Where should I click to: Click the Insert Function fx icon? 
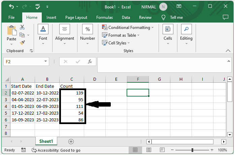tap(90, 62)
